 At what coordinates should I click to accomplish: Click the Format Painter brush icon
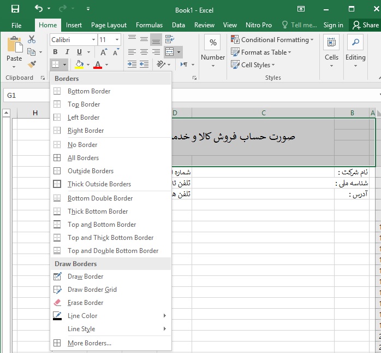pos(32,64)
